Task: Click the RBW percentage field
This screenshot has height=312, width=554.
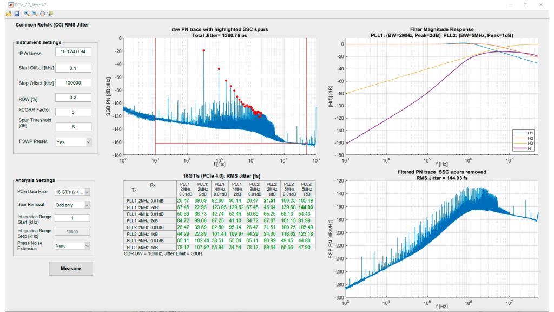Action: click(73, 97)
